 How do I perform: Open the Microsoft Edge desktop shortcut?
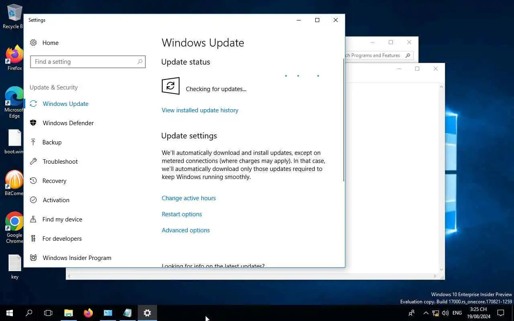(x=14, y=103)
